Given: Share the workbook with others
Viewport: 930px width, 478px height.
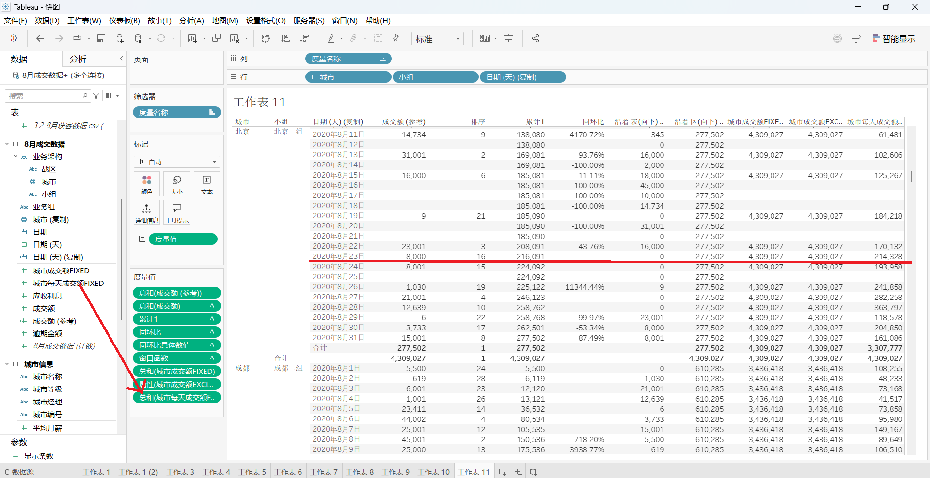Looking at the screenshot, I should click(536, 38).
